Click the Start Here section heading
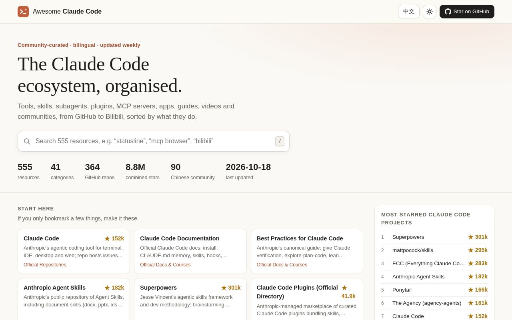Screen dimensions: 512x320 point(36,209)
